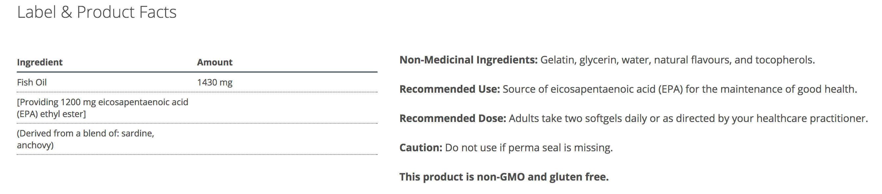Click the "Non-Medicinal Ingredients:" label
This screenshot has width=882, height=194.
point(468,60)
